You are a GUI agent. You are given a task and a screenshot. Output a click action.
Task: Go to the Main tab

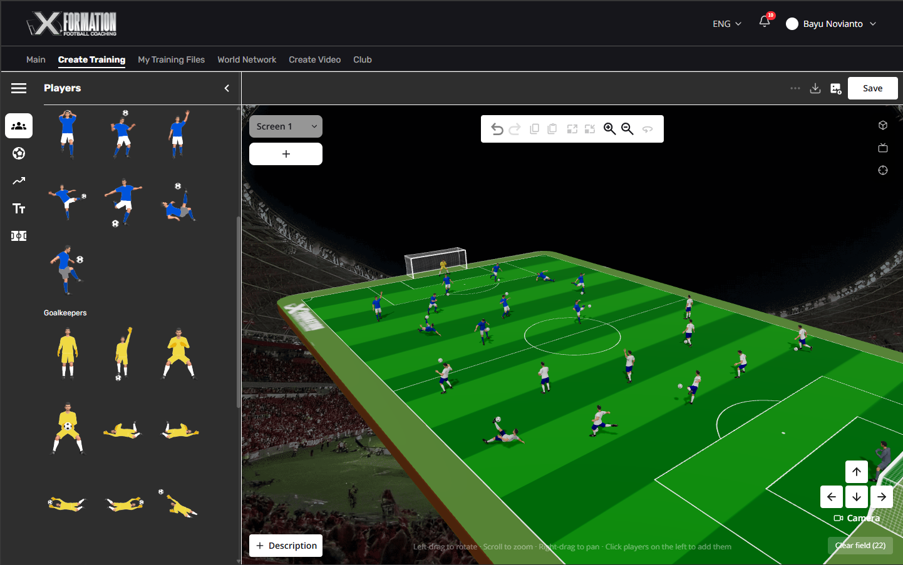[x=36, y=59]
